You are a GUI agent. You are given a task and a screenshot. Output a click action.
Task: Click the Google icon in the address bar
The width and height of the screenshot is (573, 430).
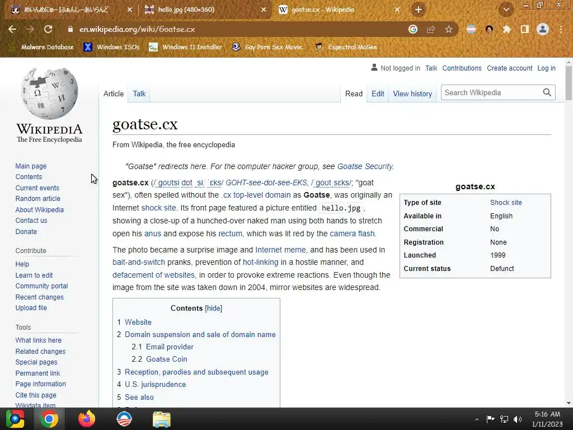pyautogui.click(x=413, y=29)
